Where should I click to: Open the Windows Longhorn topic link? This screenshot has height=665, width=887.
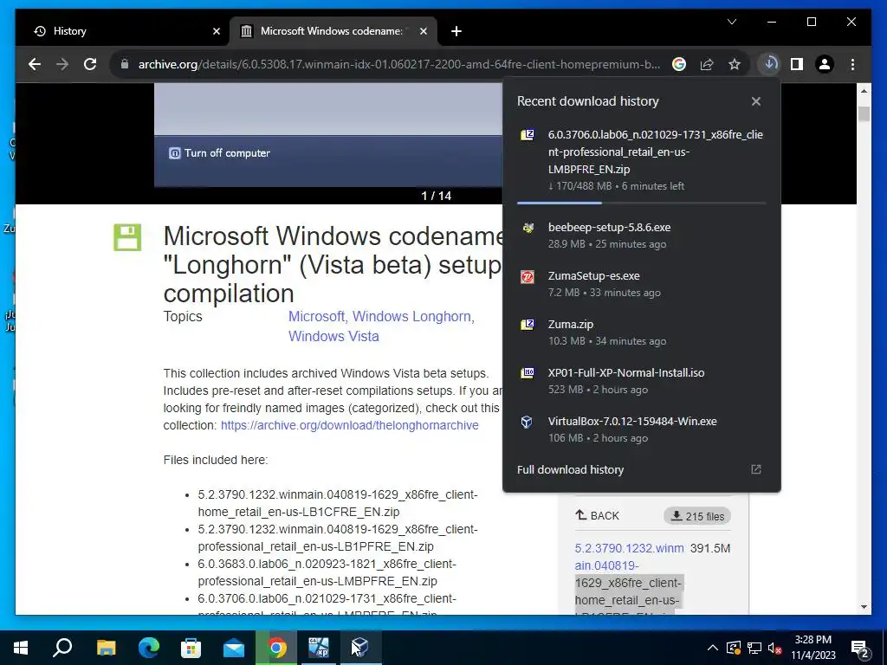pos(411,316)
